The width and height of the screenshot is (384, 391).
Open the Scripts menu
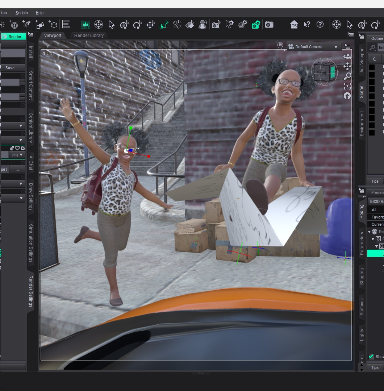pyautogui.click(x=21, y=13)
